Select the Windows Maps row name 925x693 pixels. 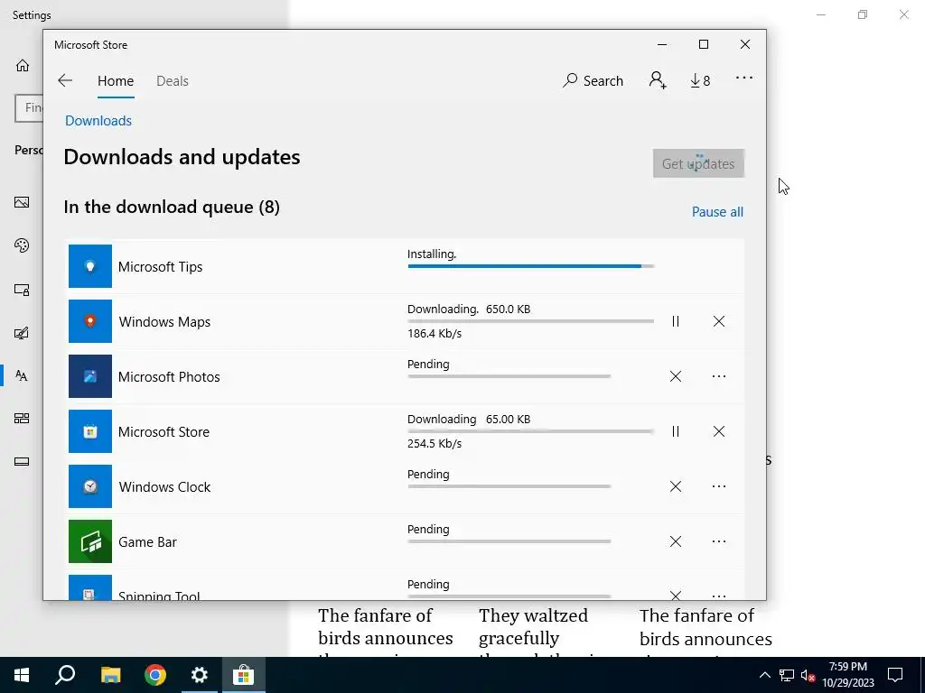(164, 322)
